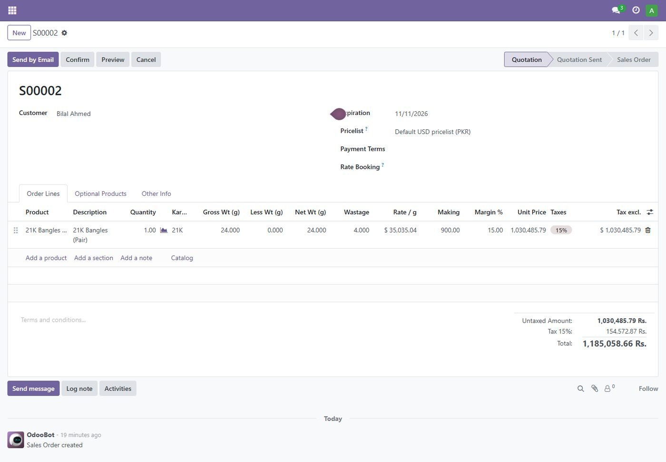Click Add a product link
The width and height of the screenshot is (666, 462).
(x=46, y=258)
